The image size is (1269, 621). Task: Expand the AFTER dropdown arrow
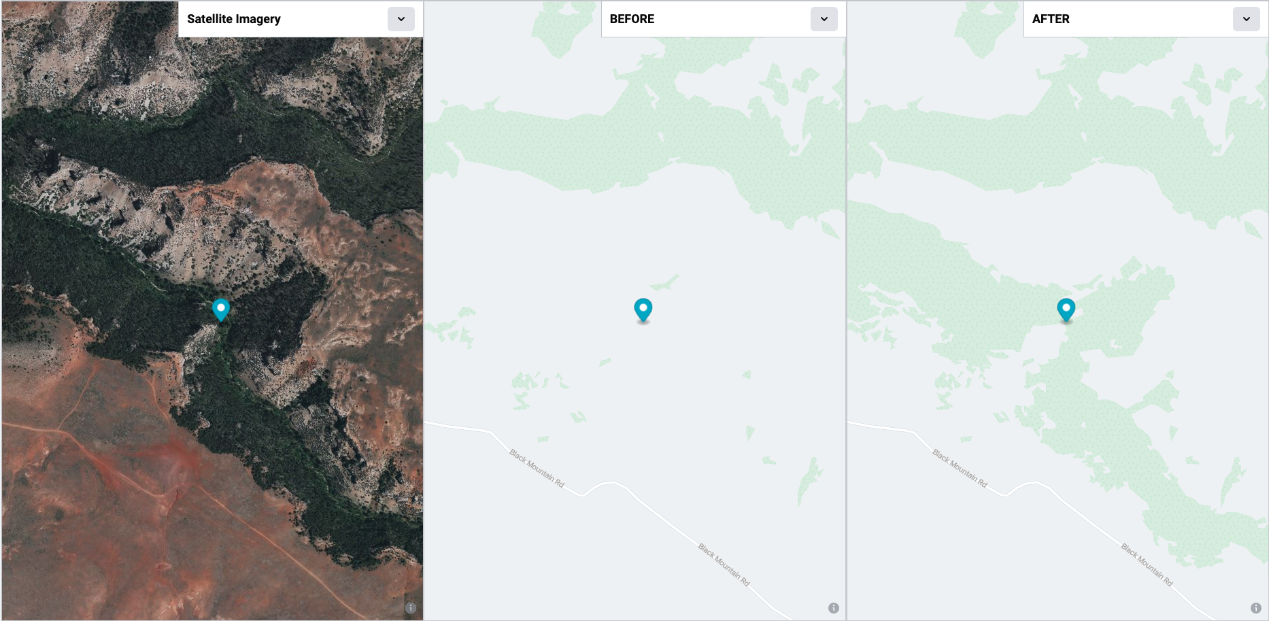click(1247, 19)
